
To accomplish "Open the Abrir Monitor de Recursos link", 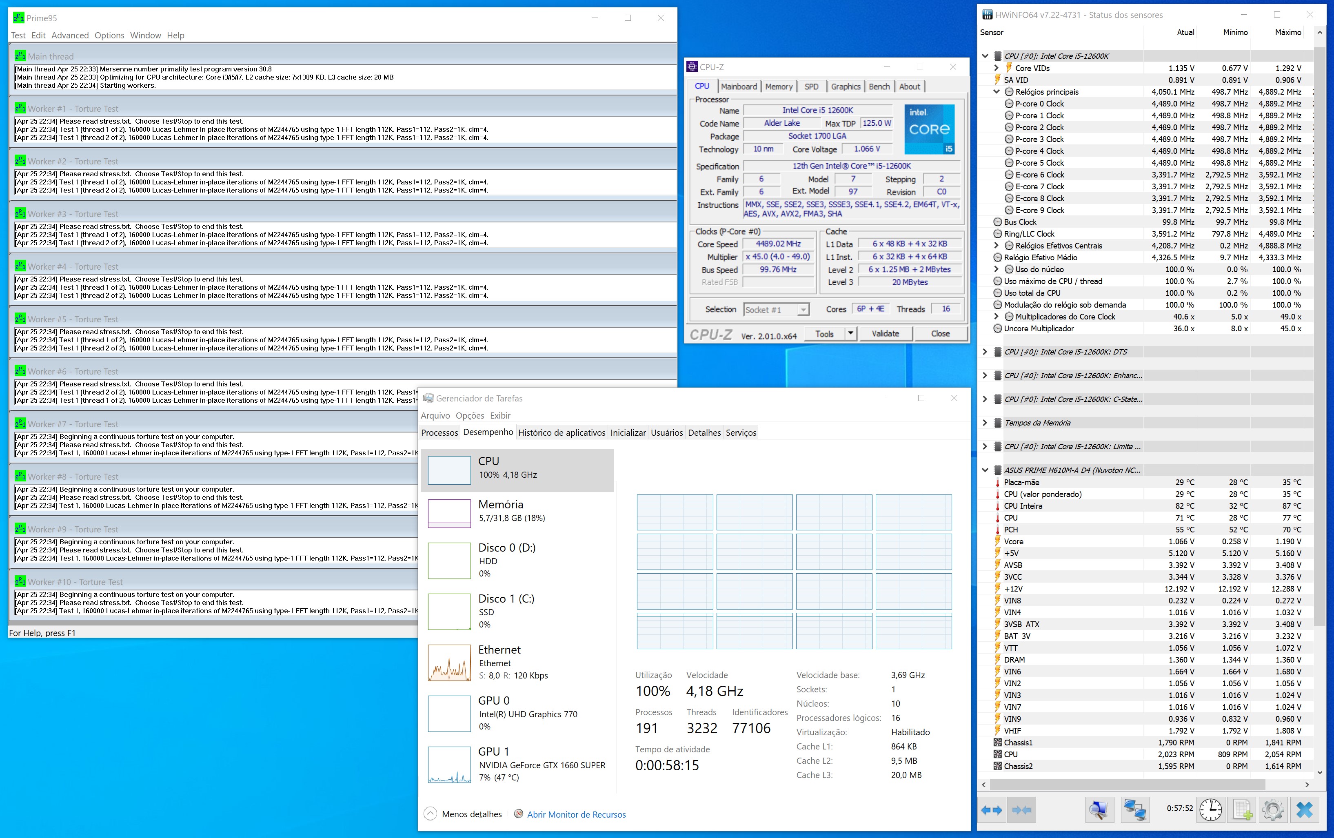I will coord(576,814).
